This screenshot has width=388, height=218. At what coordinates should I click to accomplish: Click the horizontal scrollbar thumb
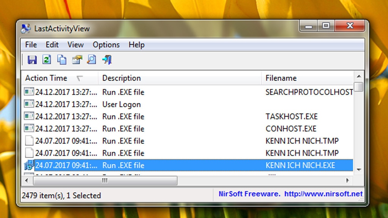click(x=105, y=181)
